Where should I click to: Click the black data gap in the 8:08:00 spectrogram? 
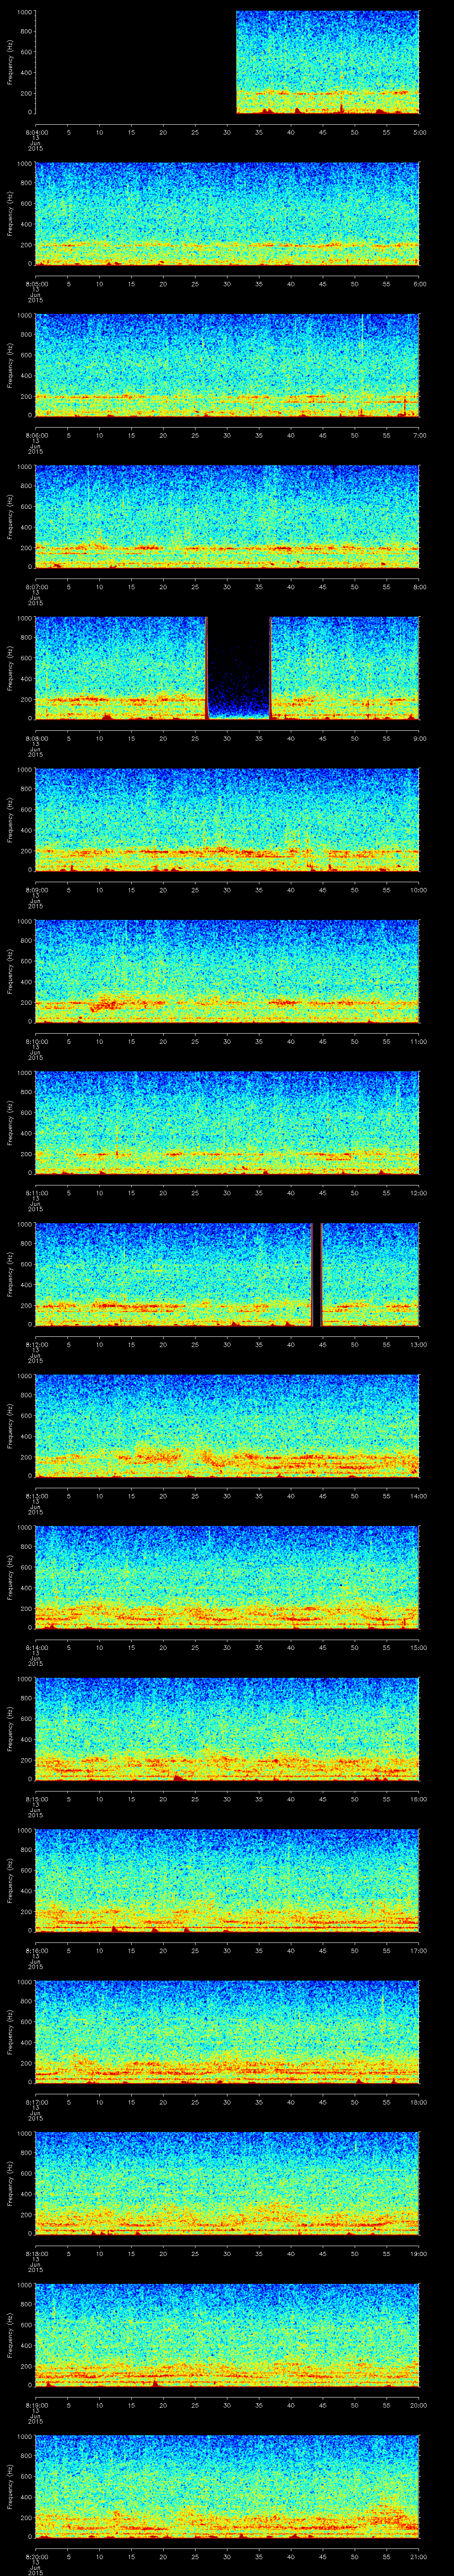tap(239, 667)
